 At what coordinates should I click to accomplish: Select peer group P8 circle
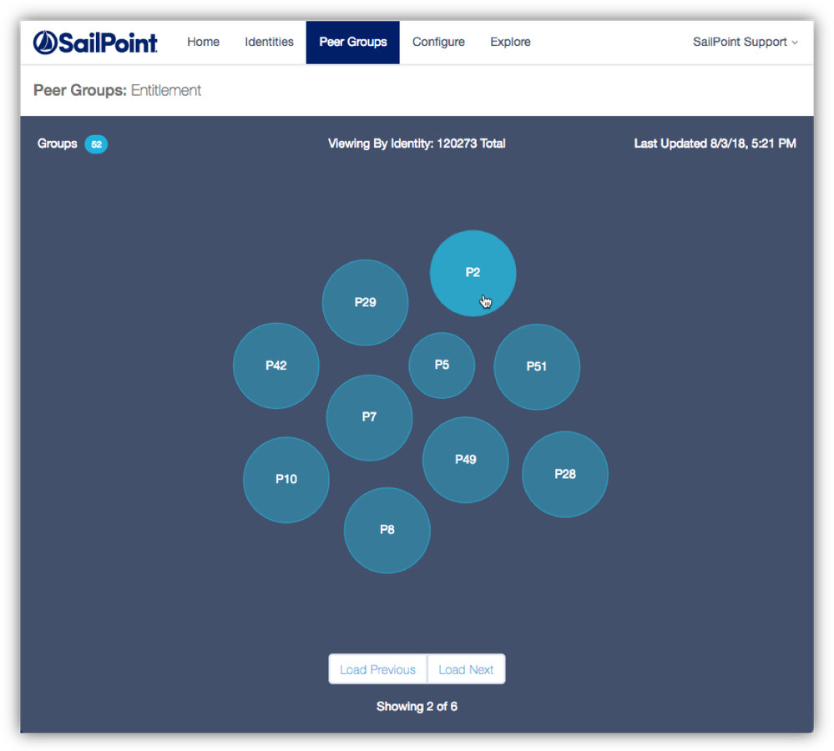(387, 530)
